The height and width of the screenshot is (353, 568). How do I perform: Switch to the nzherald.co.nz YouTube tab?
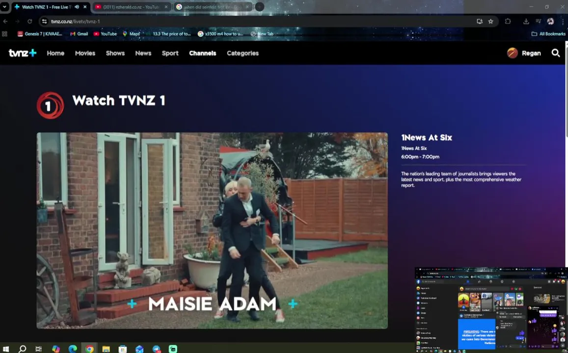pyautogui.click(x=132, y=7)
